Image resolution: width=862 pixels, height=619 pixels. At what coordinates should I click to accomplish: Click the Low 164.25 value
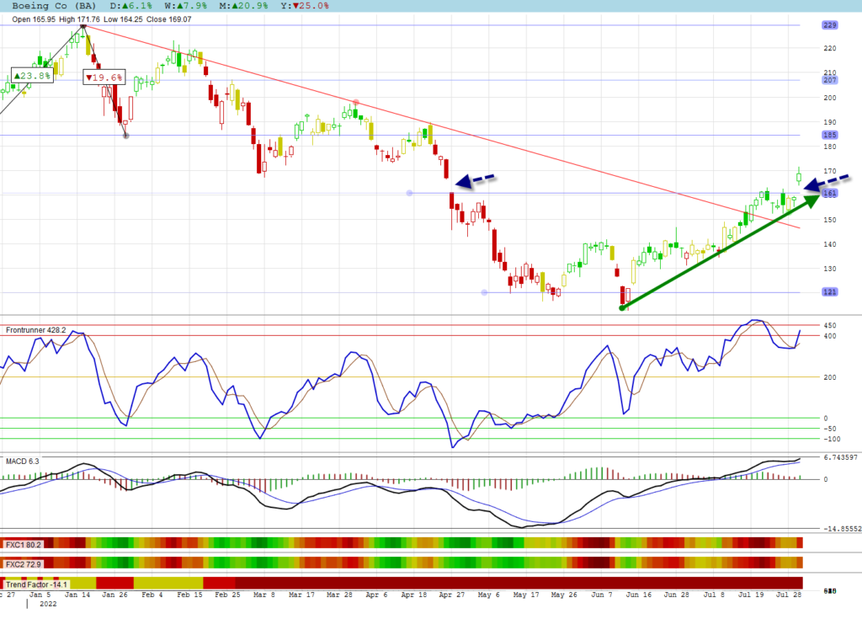pos(123,19)
